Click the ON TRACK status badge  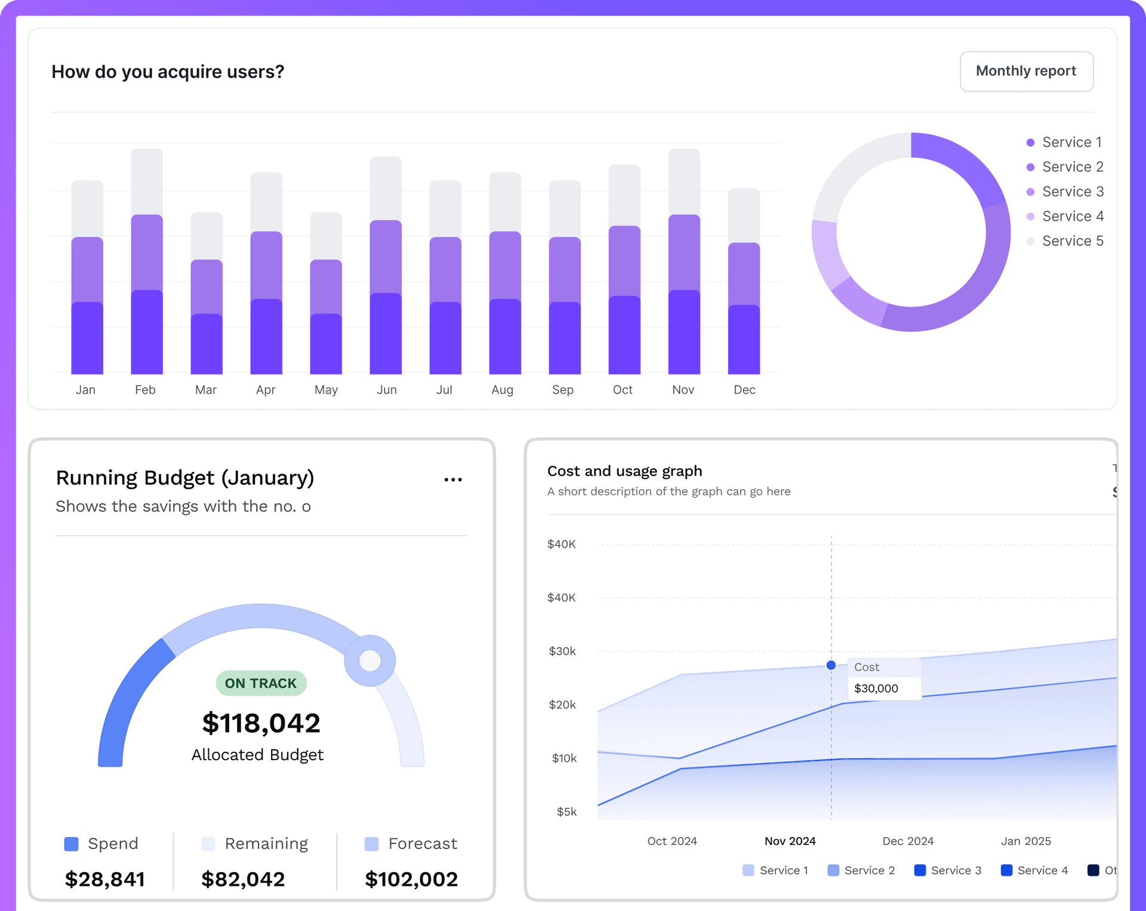(261, 683)
